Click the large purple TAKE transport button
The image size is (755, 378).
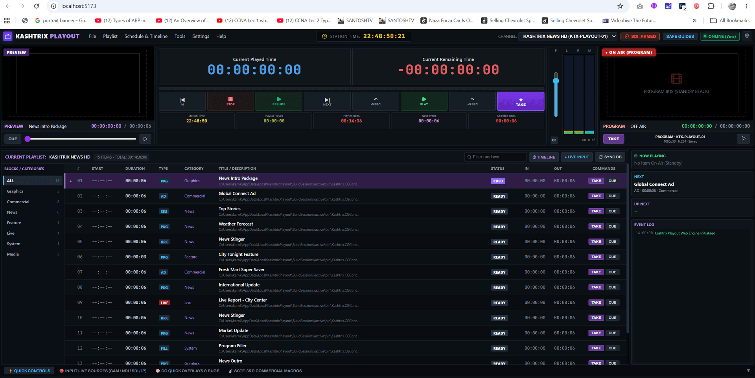click(x=521, y=101)
